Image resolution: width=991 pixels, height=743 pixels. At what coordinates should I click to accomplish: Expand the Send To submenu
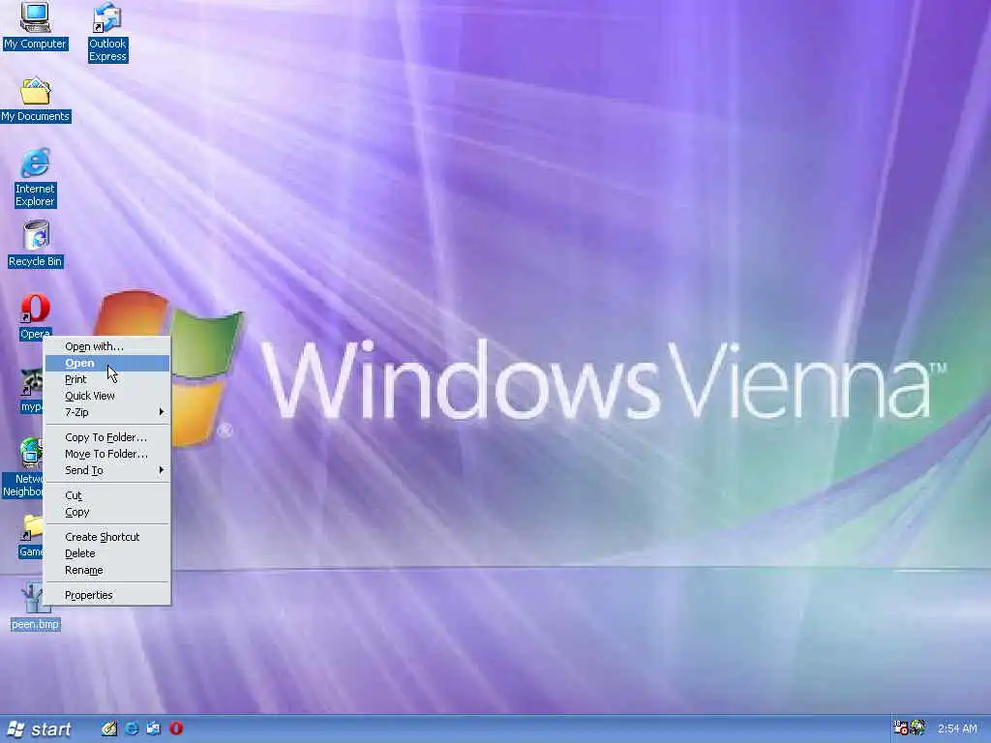(x=107, y=470)
